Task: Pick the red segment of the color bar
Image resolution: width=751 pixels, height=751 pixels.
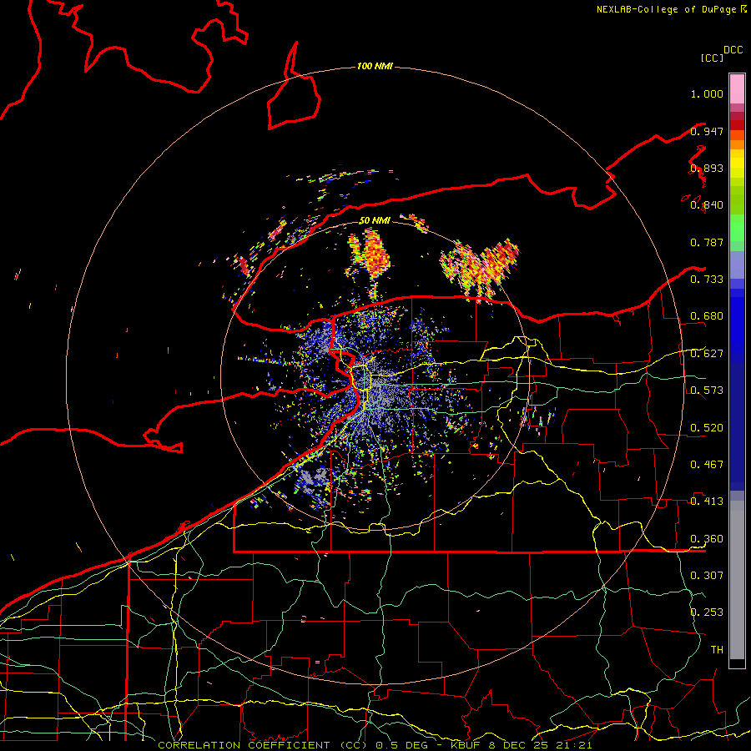Action: coord(737,125)
